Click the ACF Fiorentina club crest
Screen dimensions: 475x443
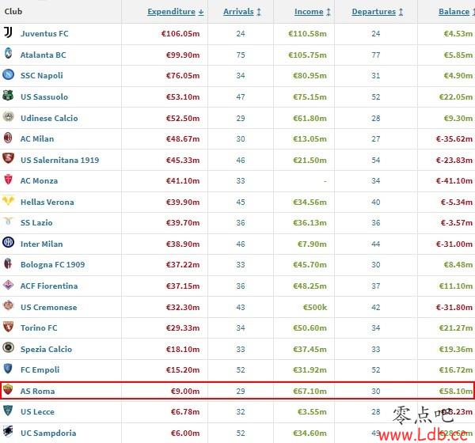tap(8, 285)
